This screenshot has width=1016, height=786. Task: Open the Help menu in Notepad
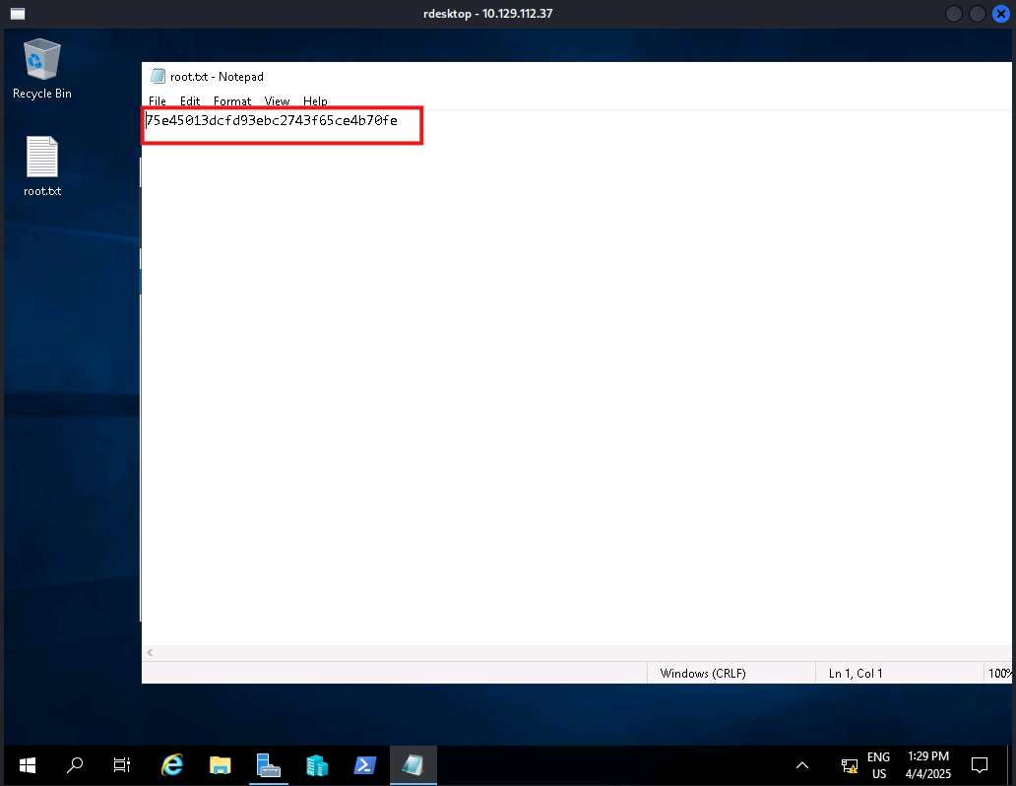[315, 101]
